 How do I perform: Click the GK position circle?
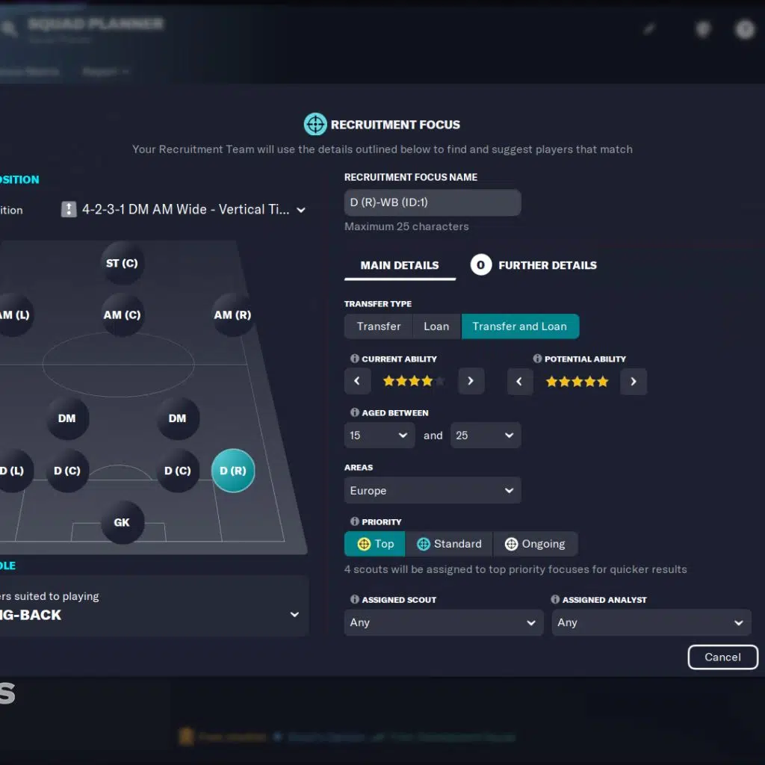[x=122, y=522]
